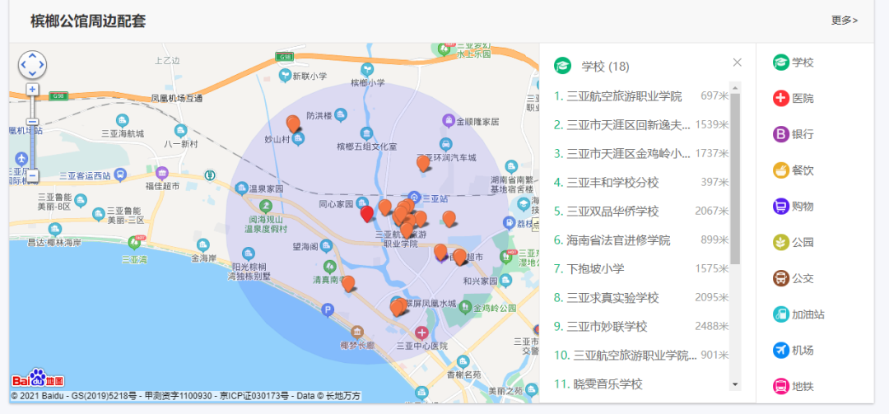Select the 学校 category icon
Image resolution: width=889 pixels, height=414 pixels.
[780, 63]
